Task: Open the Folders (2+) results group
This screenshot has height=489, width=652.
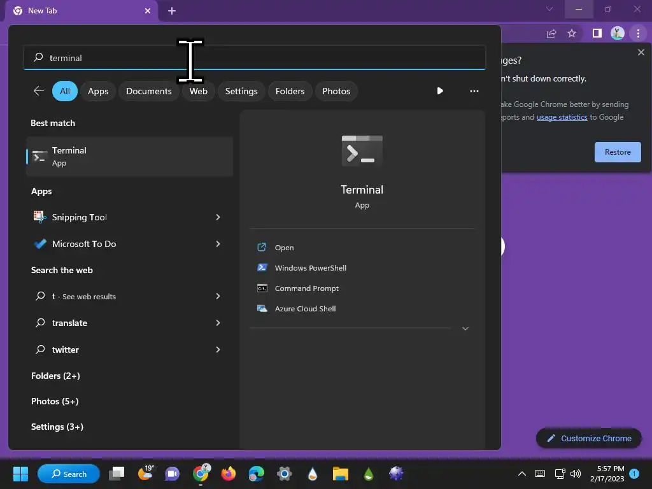Action: point(55,376)
